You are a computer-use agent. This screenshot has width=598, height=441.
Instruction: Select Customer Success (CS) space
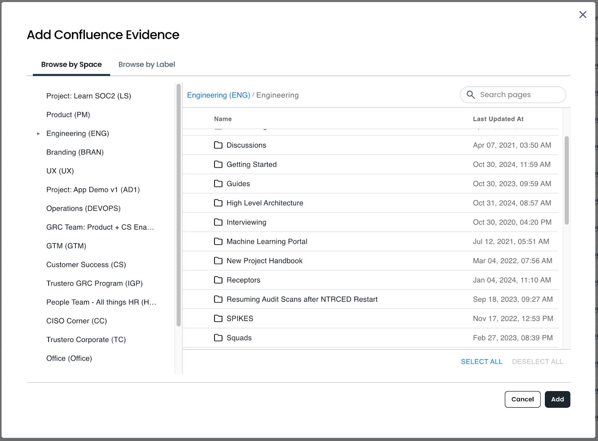pyautogui.click(x=86, y=265)
